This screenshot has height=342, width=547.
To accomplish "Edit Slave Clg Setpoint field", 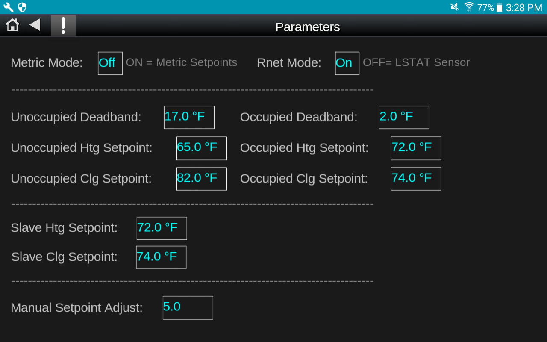I will (161, 257).
